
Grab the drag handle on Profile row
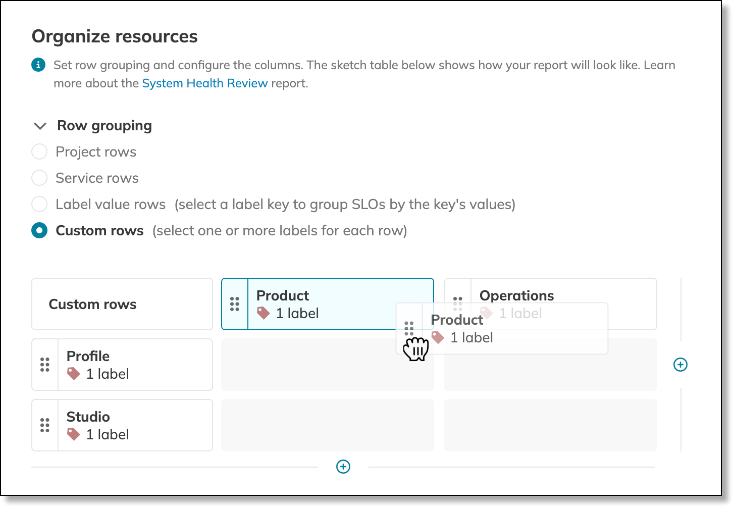coord(45,365)
